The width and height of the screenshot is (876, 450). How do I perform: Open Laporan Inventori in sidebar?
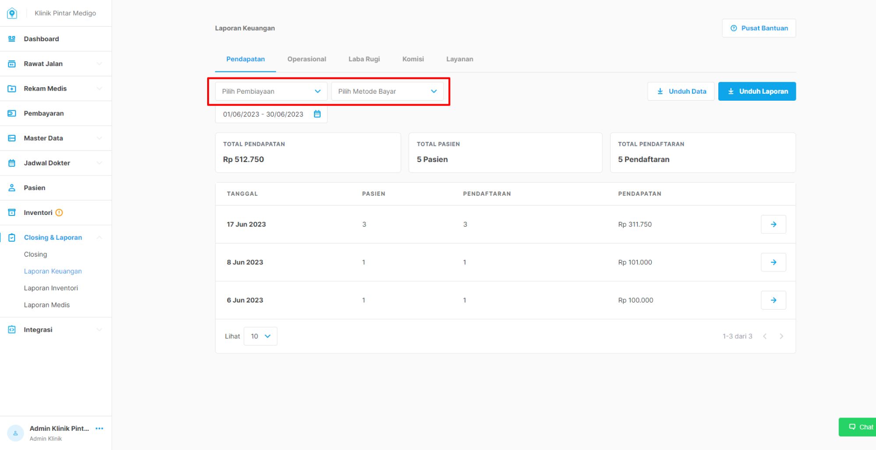tap(51, 288)
